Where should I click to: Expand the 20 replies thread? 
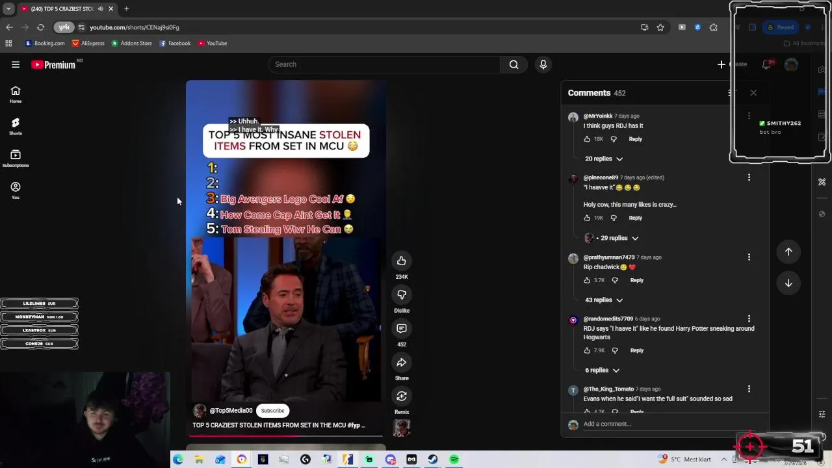(604, 159)
